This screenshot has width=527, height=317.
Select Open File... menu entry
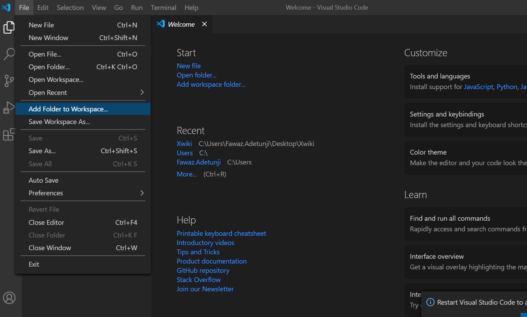[83, 54]
